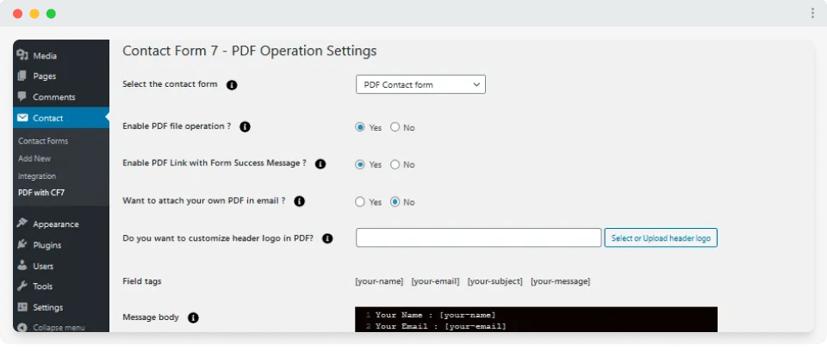
Task: Open the PDF Contact form dropdown
Action: pyautogui.click(x=420, y=84)
